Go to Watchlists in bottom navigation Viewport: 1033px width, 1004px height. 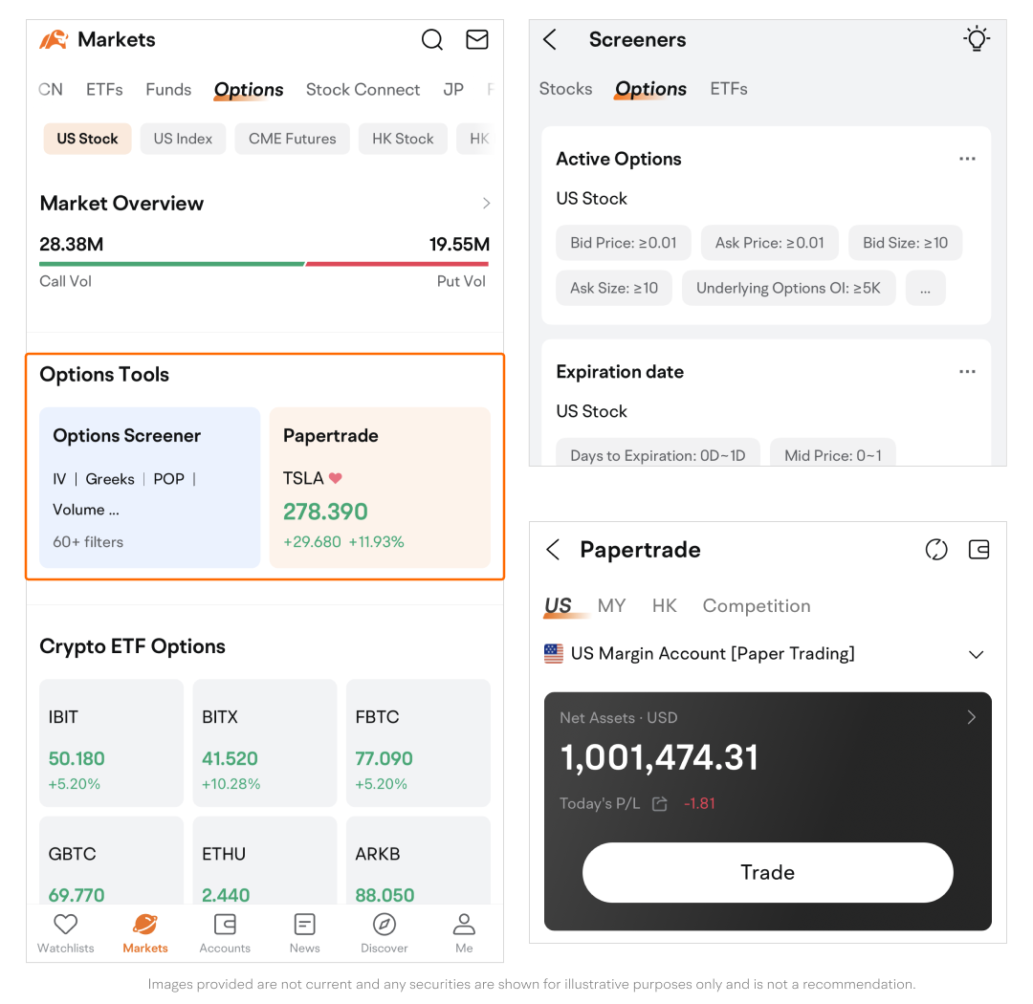65,932
